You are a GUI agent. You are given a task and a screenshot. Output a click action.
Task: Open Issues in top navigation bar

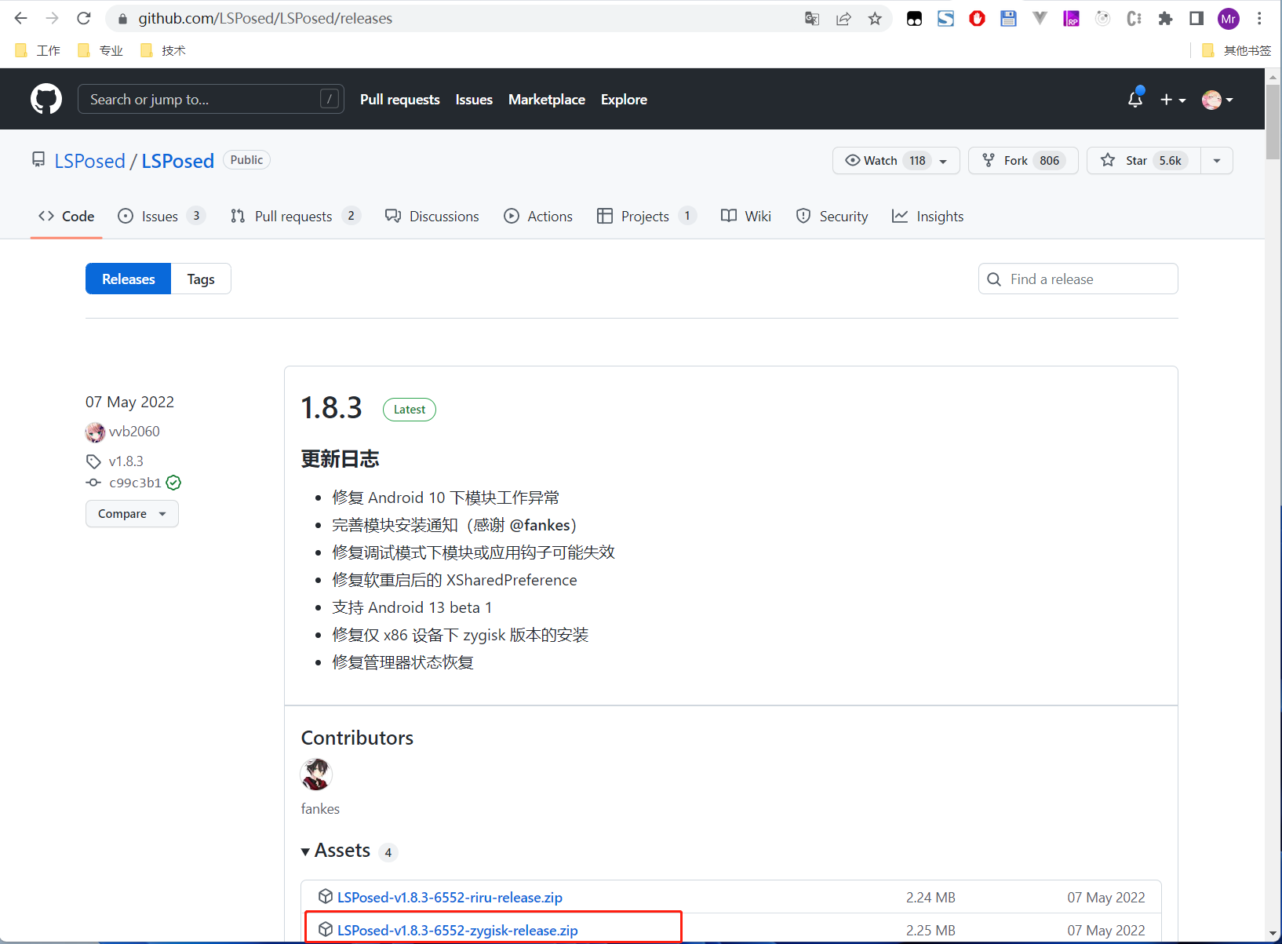pyautogui.click(x=474, y=100)
